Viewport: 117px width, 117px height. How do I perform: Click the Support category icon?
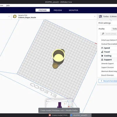[102, 60]
